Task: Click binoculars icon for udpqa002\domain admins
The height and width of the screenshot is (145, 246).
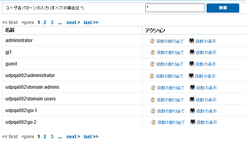Action: click(x=192, y=88)
